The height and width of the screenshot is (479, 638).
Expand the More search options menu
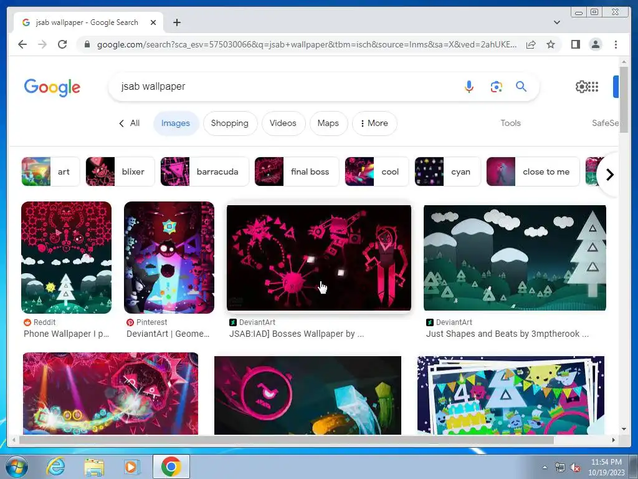click(x=374, y=123)
